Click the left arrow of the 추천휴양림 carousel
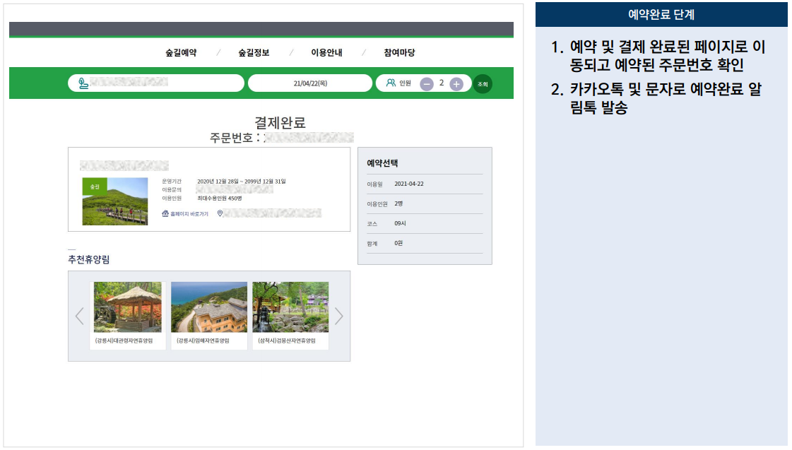 [78, 316]
